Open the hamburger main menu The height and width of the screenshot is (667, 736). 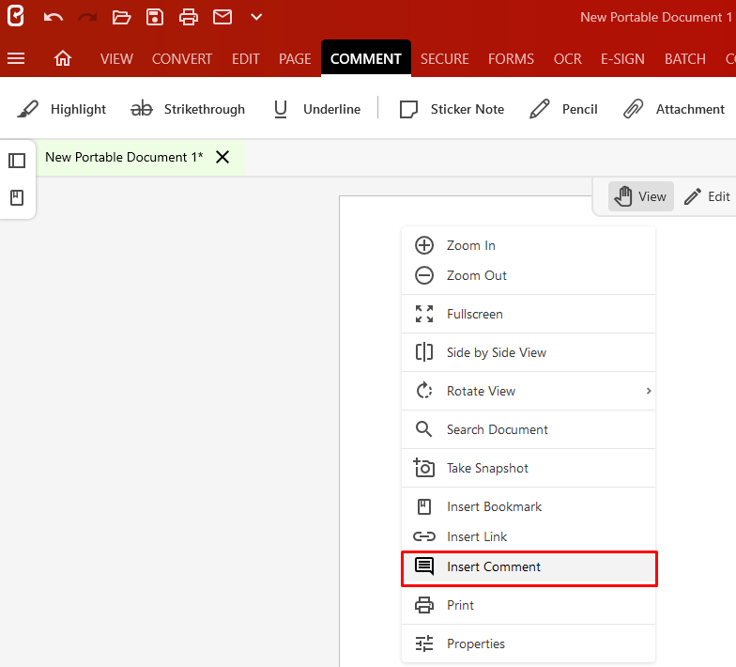(16, 58)
